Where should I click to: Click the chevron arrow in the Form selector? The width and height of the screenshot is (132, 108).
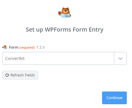pos(120,58)
